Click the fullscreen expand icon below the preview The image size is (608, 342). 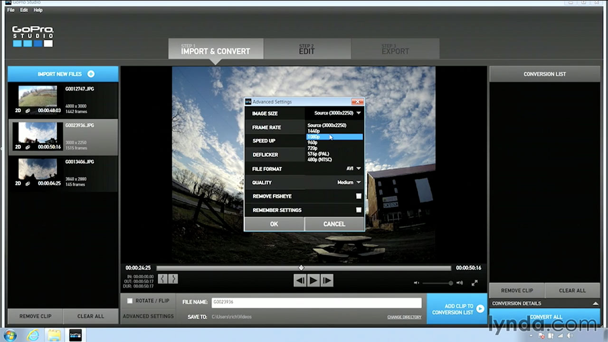[474, 283]
